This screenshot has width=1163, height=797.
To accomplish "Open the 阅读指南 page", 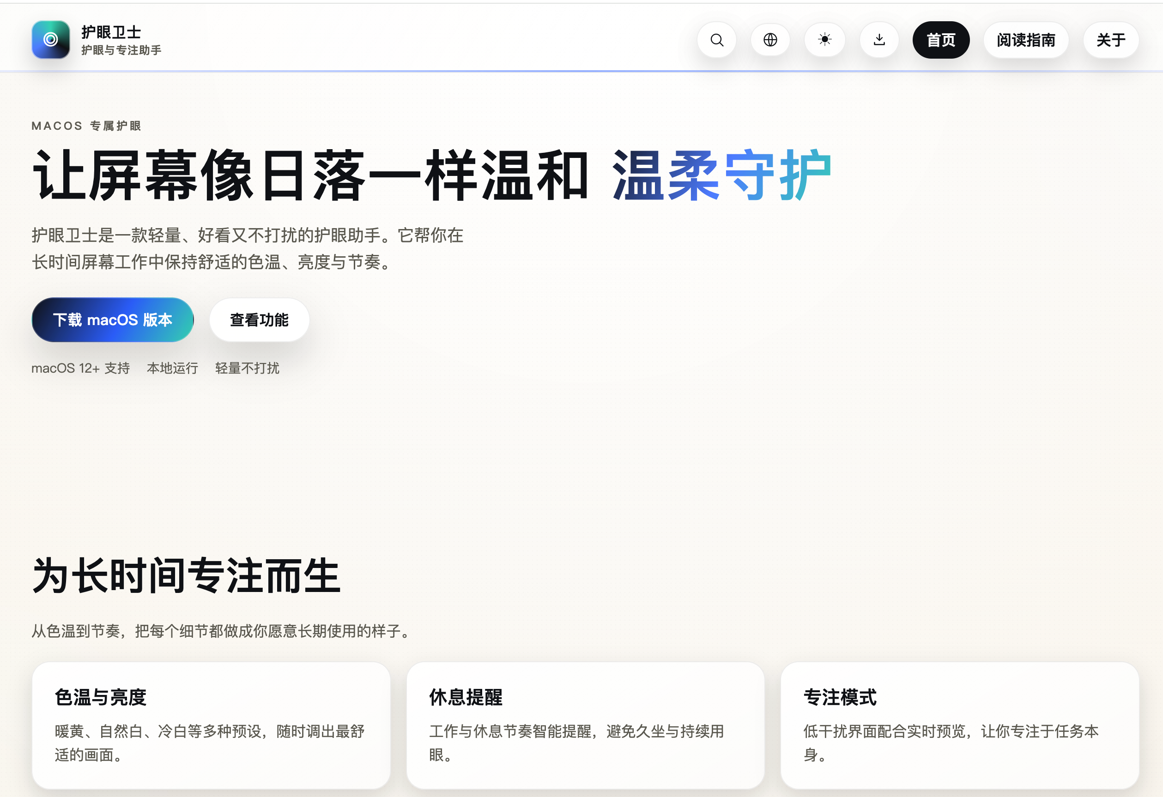I will click(x=1026, y=40).
